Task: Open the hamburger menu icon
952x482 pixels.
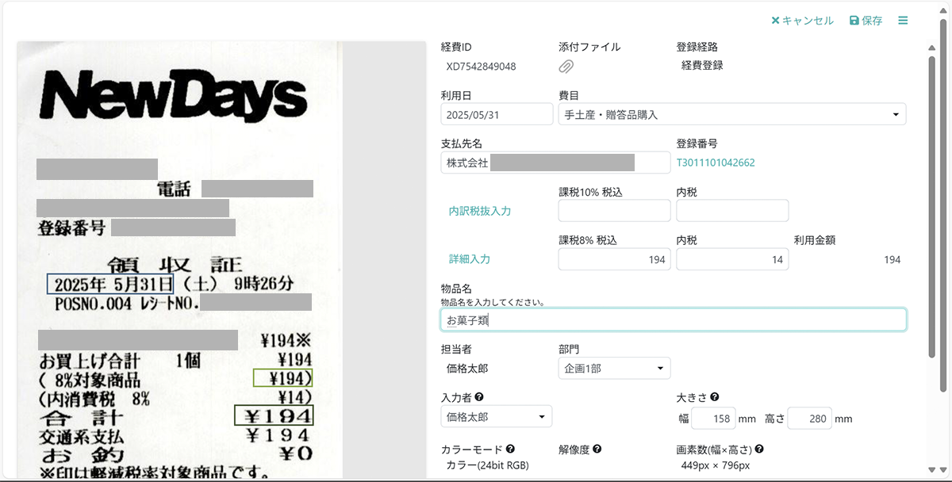Action: point(903,21)
